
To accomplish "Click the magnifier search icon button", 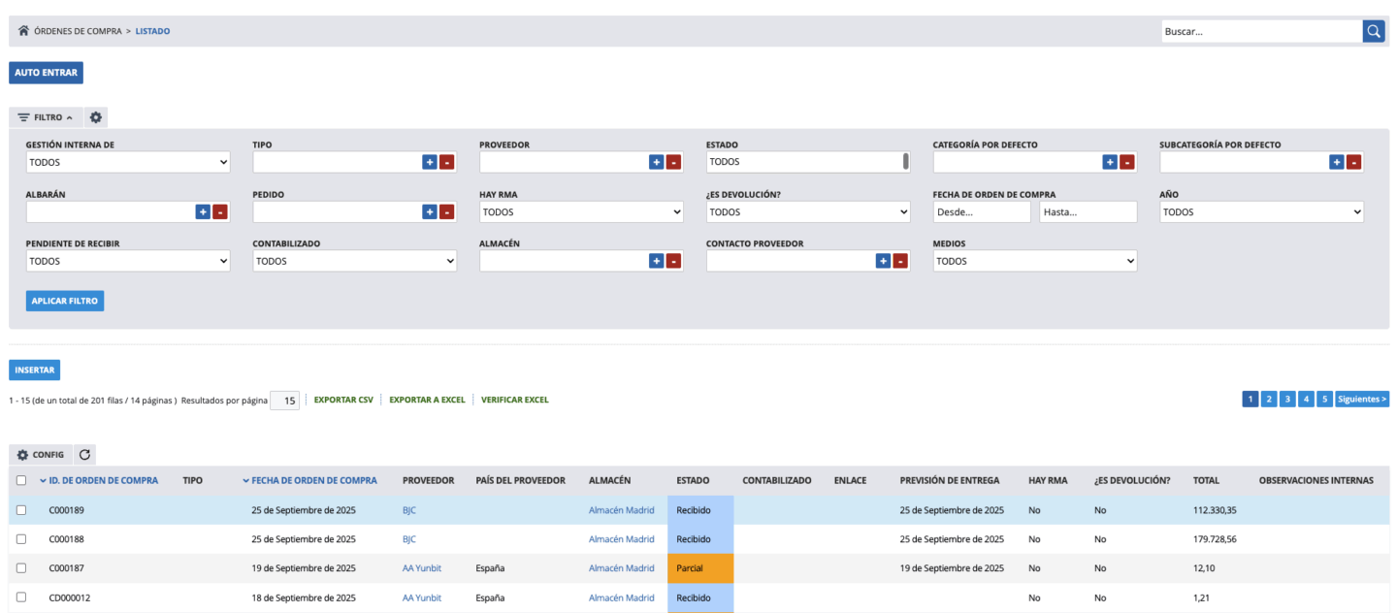I will (1374, 31).
